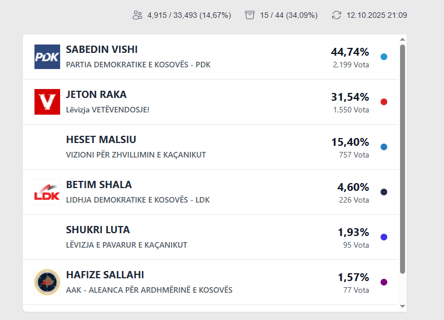Click Shukri Luta's indigo color dot

[384, 237]
